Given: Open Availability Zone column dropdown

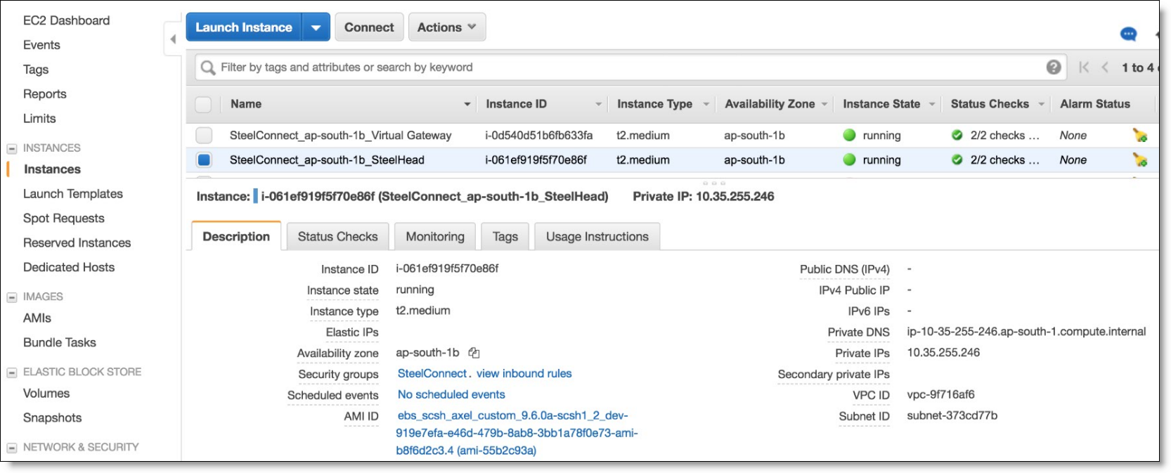Looking at the screenshot, I should click(x=824, y=104).
